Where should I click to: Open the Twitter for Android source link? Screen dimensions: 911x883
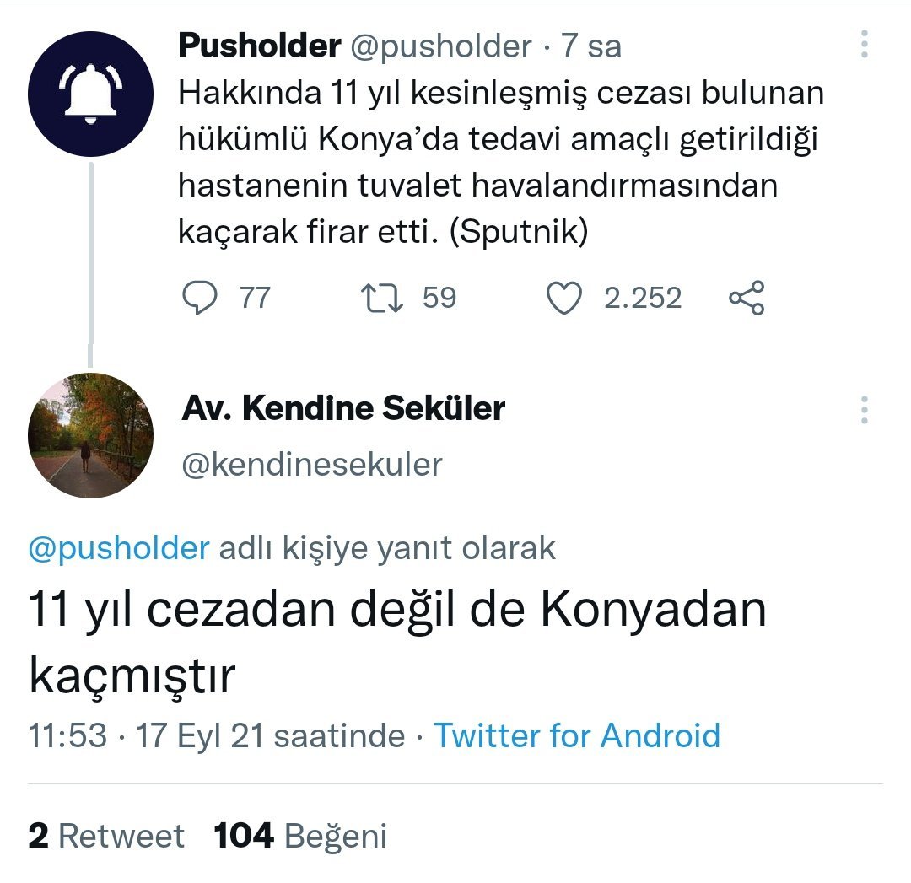[x=577, y=735]
